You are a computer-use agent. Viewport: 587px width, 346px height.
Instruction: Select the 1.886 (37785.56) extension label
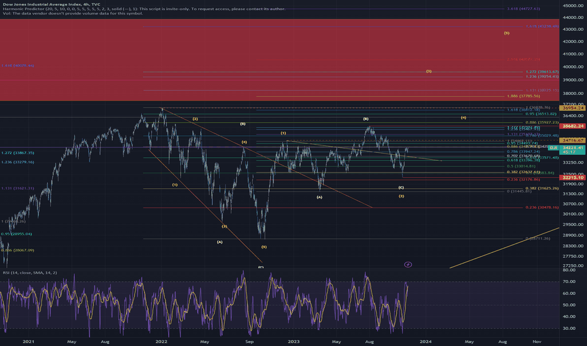point(523,96)
